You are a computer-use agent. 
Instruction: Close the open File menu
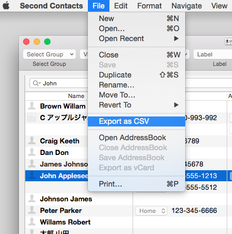[98, 6]
